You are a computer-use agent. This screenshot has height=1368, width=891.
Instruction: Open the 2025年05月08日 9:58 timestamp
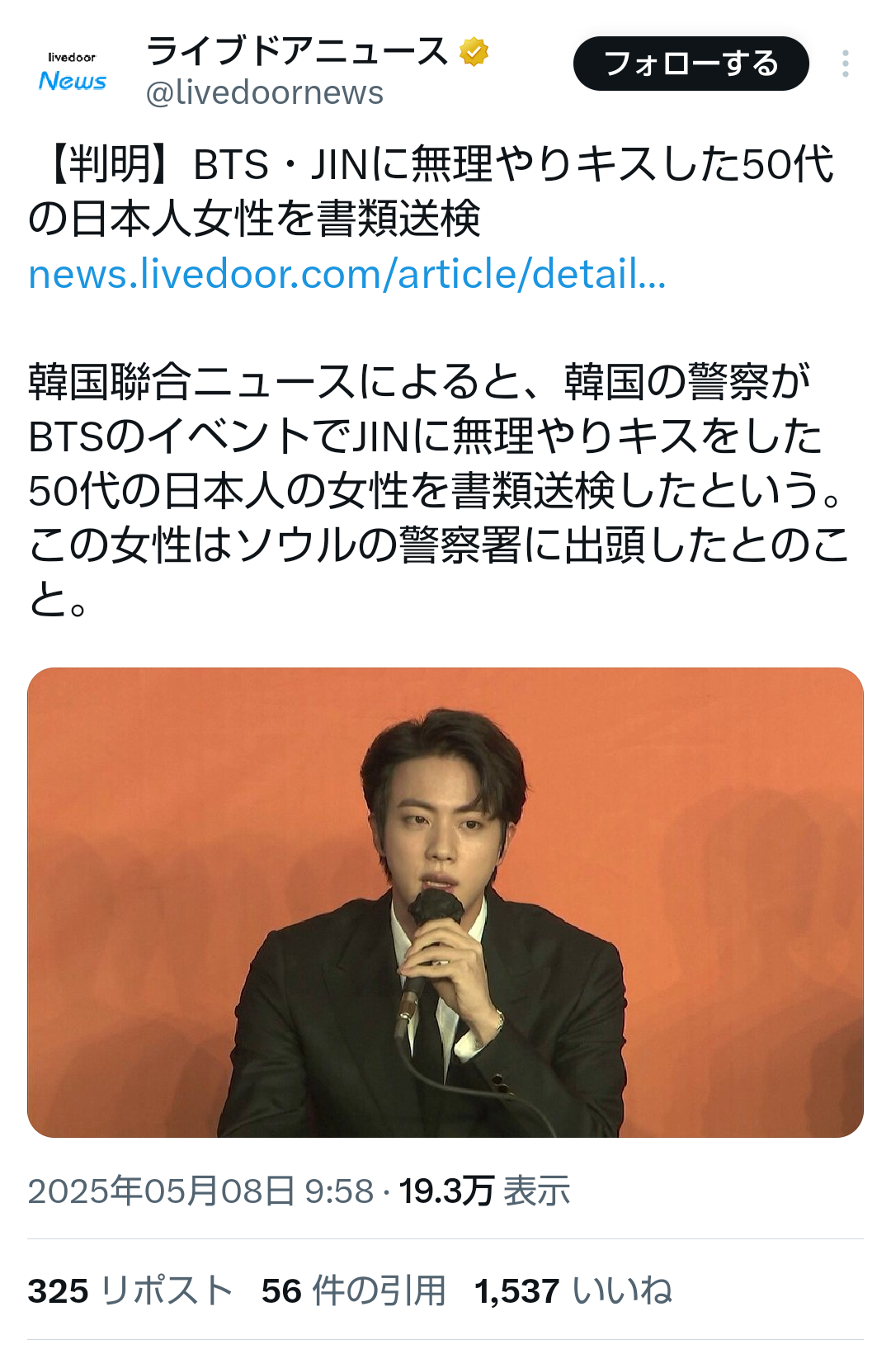[x=200, y=1191]
